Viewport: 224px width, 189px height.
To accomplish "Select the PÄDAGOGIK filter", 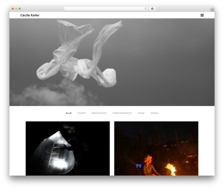I will (x=99, y=113).
